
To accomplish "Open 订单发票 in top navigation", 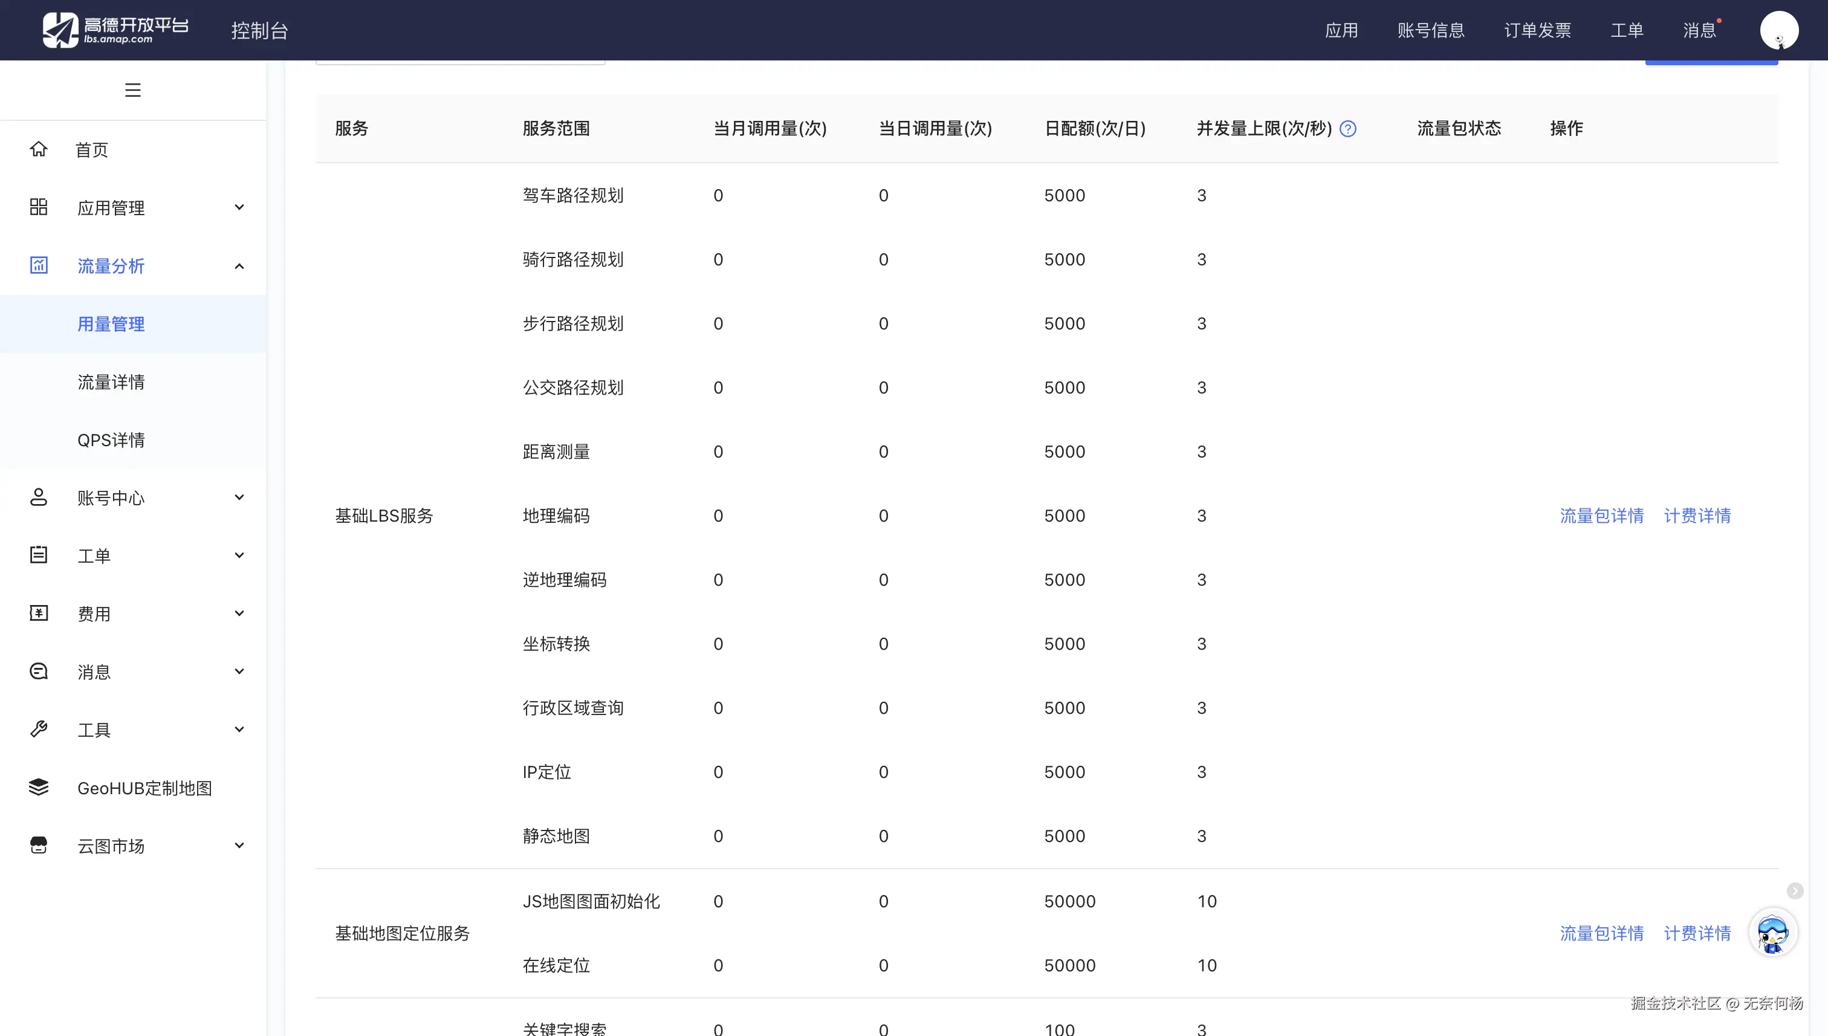I will click(1537, 31).
